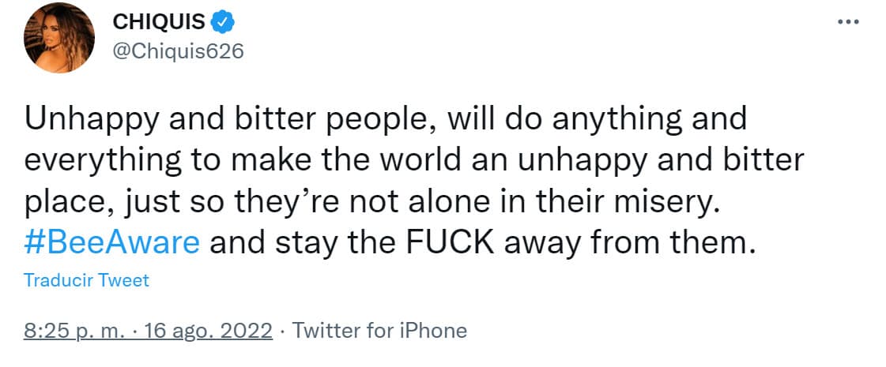886x367 pixels.
Task: Click Traducir Tweet to translate
Action: click(x=86, y=280)
